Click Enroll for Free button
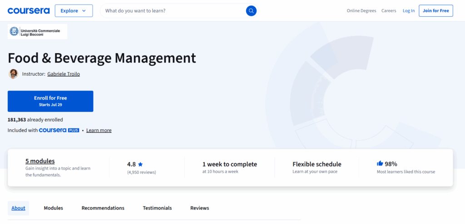Image resolution: width=465 pixels, height=224 pixels. point(50,101)
